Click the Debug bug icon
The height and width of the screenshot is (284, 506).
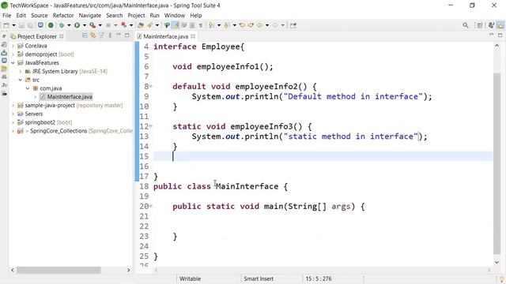[x=62, y=25]
